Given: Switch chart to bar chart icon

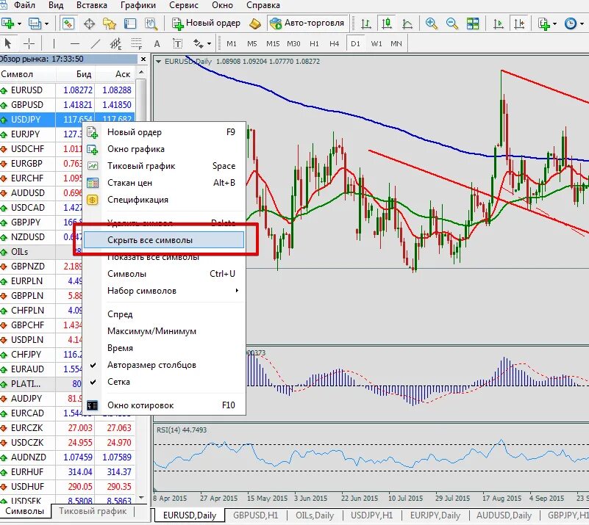Looking at the screenshot, I should (366, 23).
